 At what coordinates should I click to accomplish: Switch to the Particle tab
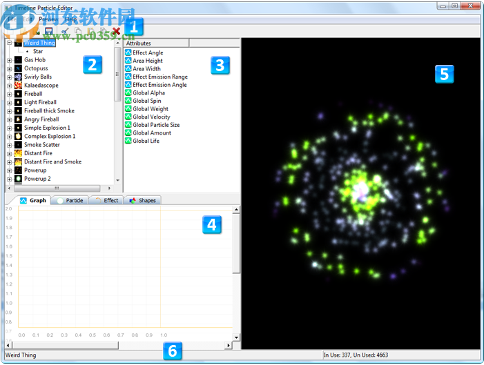(x=70, y=200)
